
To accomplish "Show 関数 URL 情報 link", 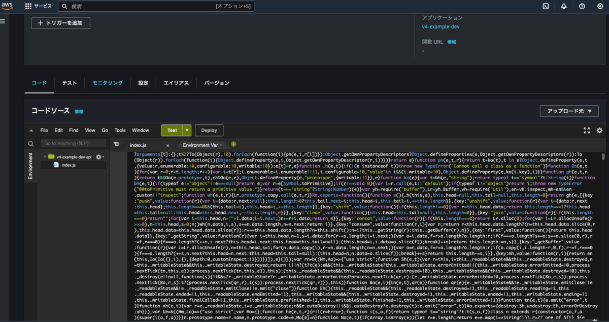I will click(x=451, y=42).
